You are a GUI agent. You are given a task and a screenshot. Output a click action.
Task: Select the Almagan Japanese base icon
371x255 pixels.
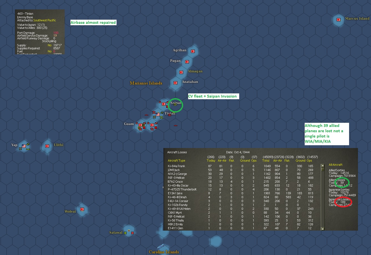pyautogui.click(x=181, y=72)
